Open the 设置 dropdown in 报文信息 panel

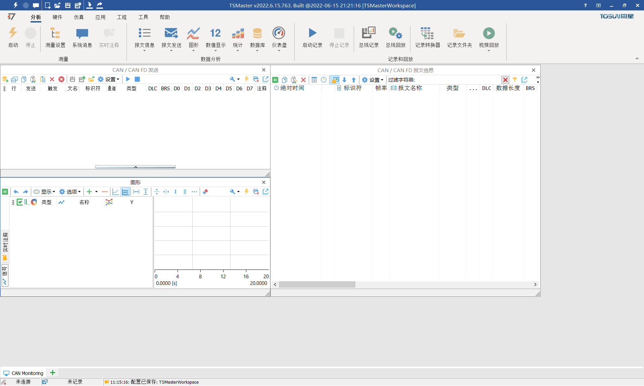(x=373, y=80)
